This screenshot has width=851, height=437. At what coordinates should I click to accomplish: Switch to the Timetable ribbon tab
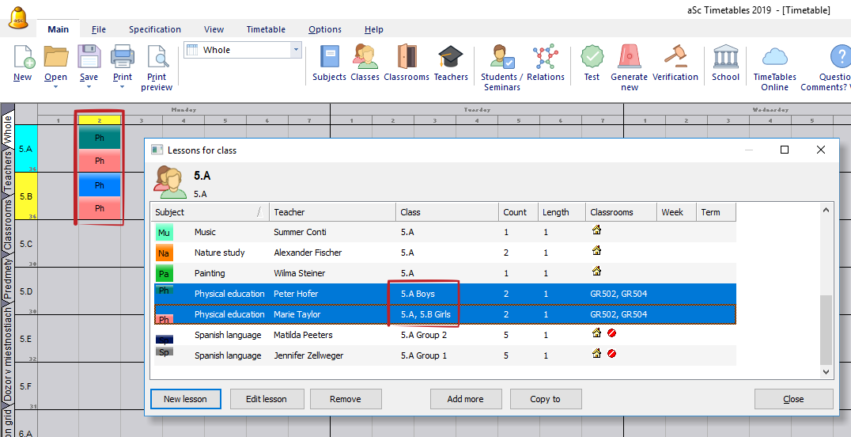266,29
